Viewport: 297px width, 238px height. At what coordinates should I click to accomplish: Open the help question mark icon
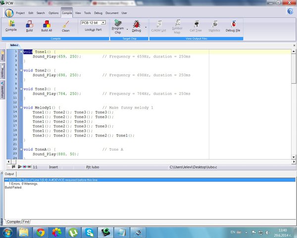click(290, 11)
